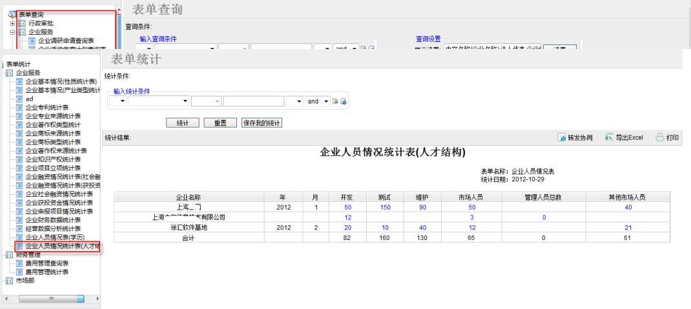This screenshot has width=691, height=309.
Task: Click the folder icon of 市场部 node
Action: pos(9,281)
